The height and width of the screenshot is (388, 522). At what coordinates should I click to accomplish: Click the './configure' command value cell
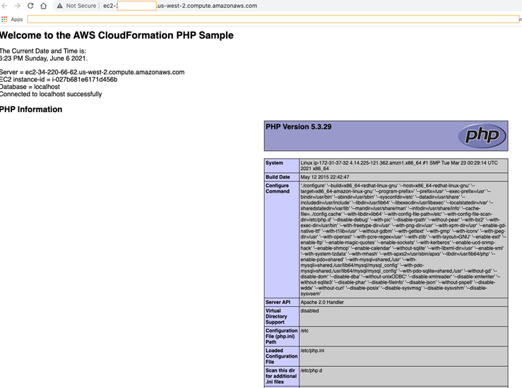(403, 240)
